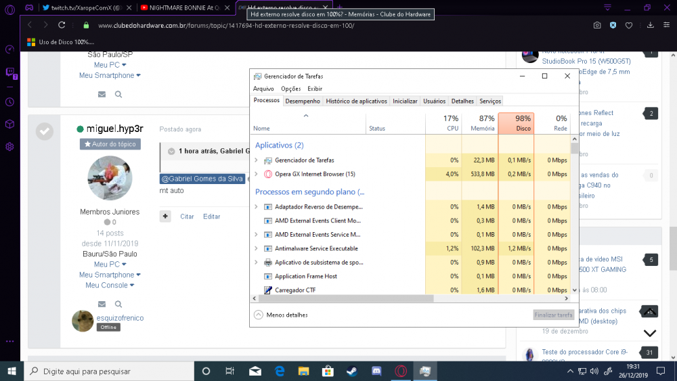Image resolution: width=677 pixels, height=381 pixels.
Task: Open the Meu Console dropdown
Action: click(x=110, y=286)
